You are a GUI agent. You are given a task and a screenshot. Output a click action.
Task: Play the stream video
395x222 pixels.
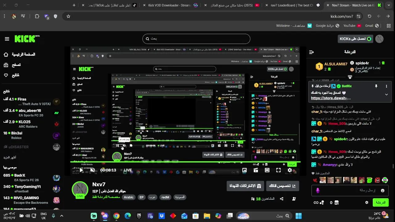click(81, 170)
